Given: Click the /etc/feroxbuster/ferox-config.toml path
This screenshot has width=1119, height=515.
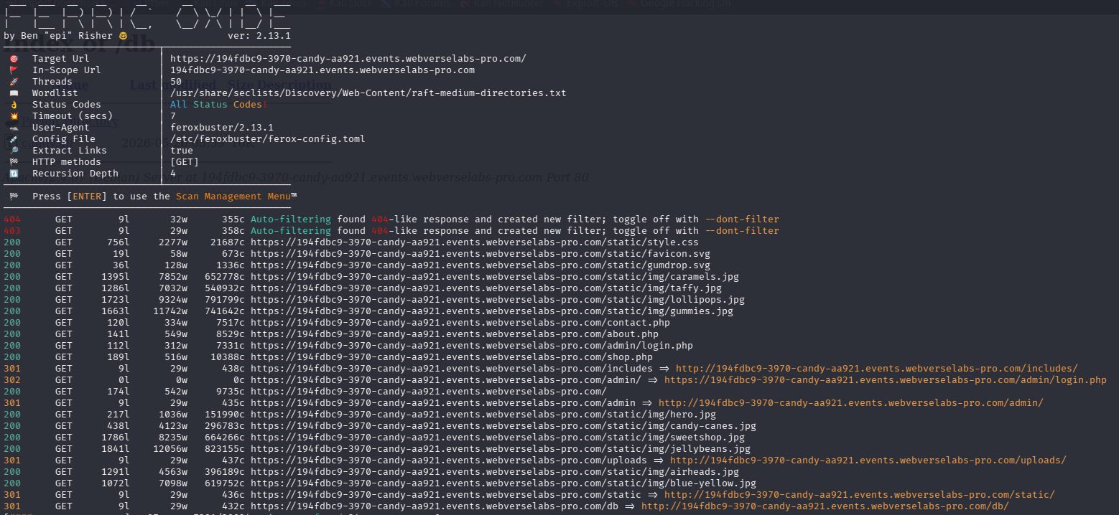Looking at the screenshot, I should click(x=268, y=139).
